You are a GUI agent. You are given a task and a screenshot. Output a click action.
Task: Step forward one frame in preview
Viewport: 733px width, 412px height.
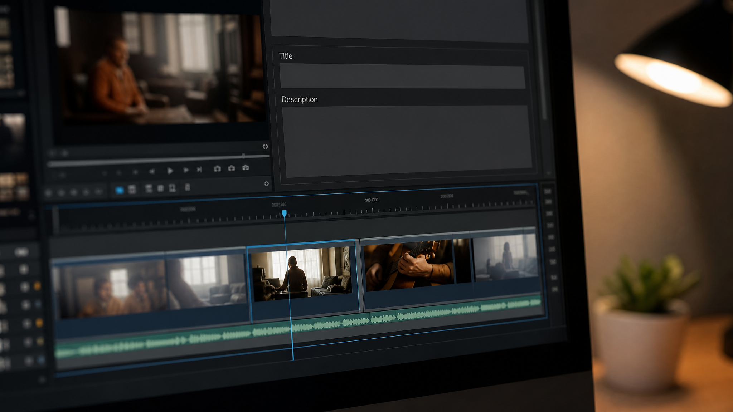186,170
